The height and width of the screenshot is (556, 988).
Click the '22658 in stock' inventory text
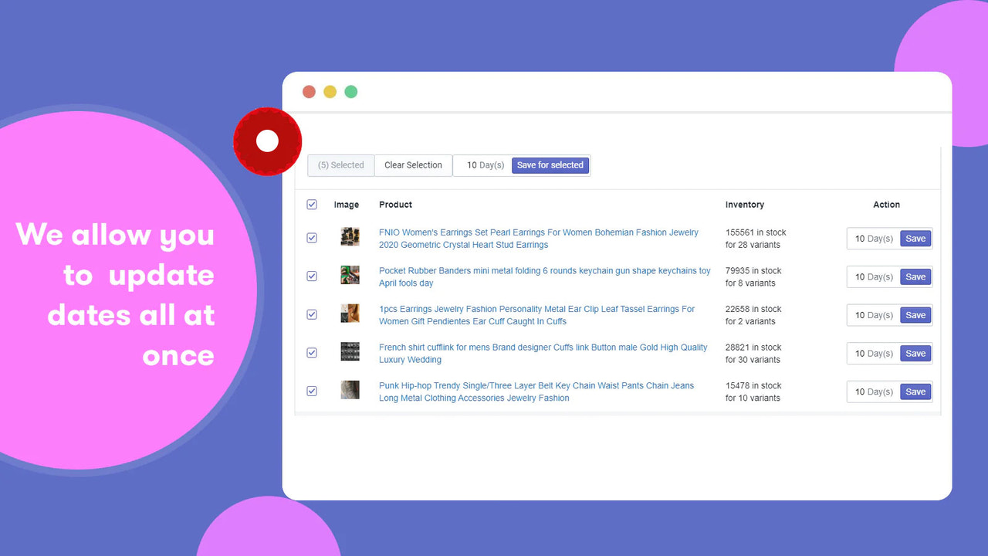point(753,309)
